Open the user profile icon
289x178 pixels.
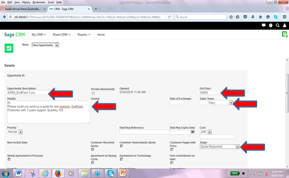click(x=285, y=25)
